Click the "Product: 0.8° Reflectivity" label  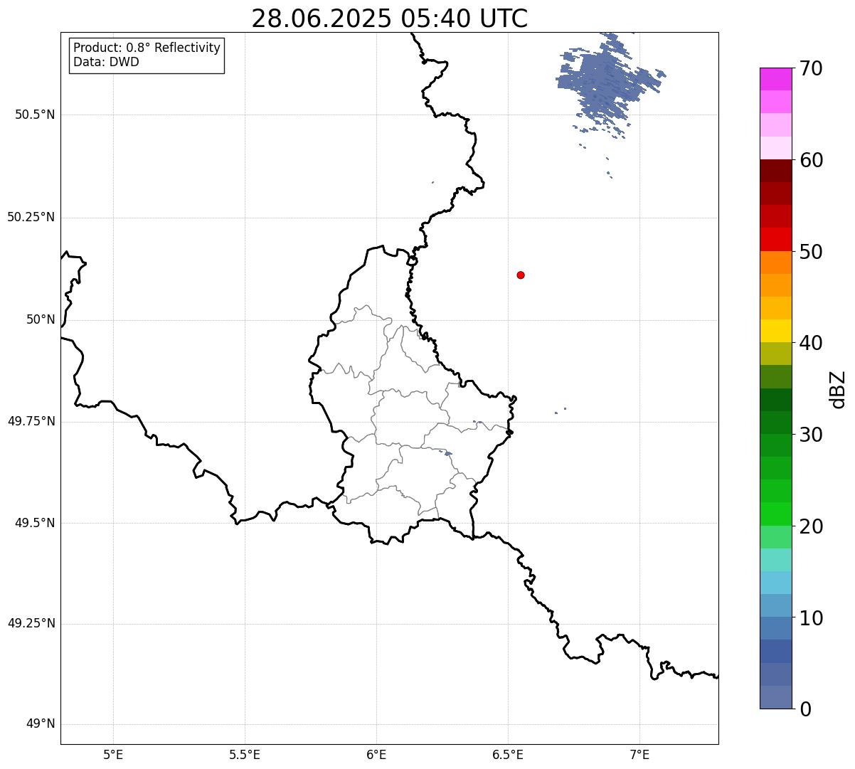coord(147,48)
